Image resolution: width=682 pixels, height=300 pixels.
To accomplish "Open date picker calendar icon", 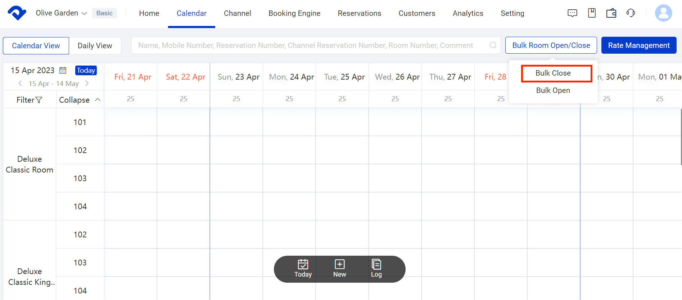I will (x=63, y=70).
